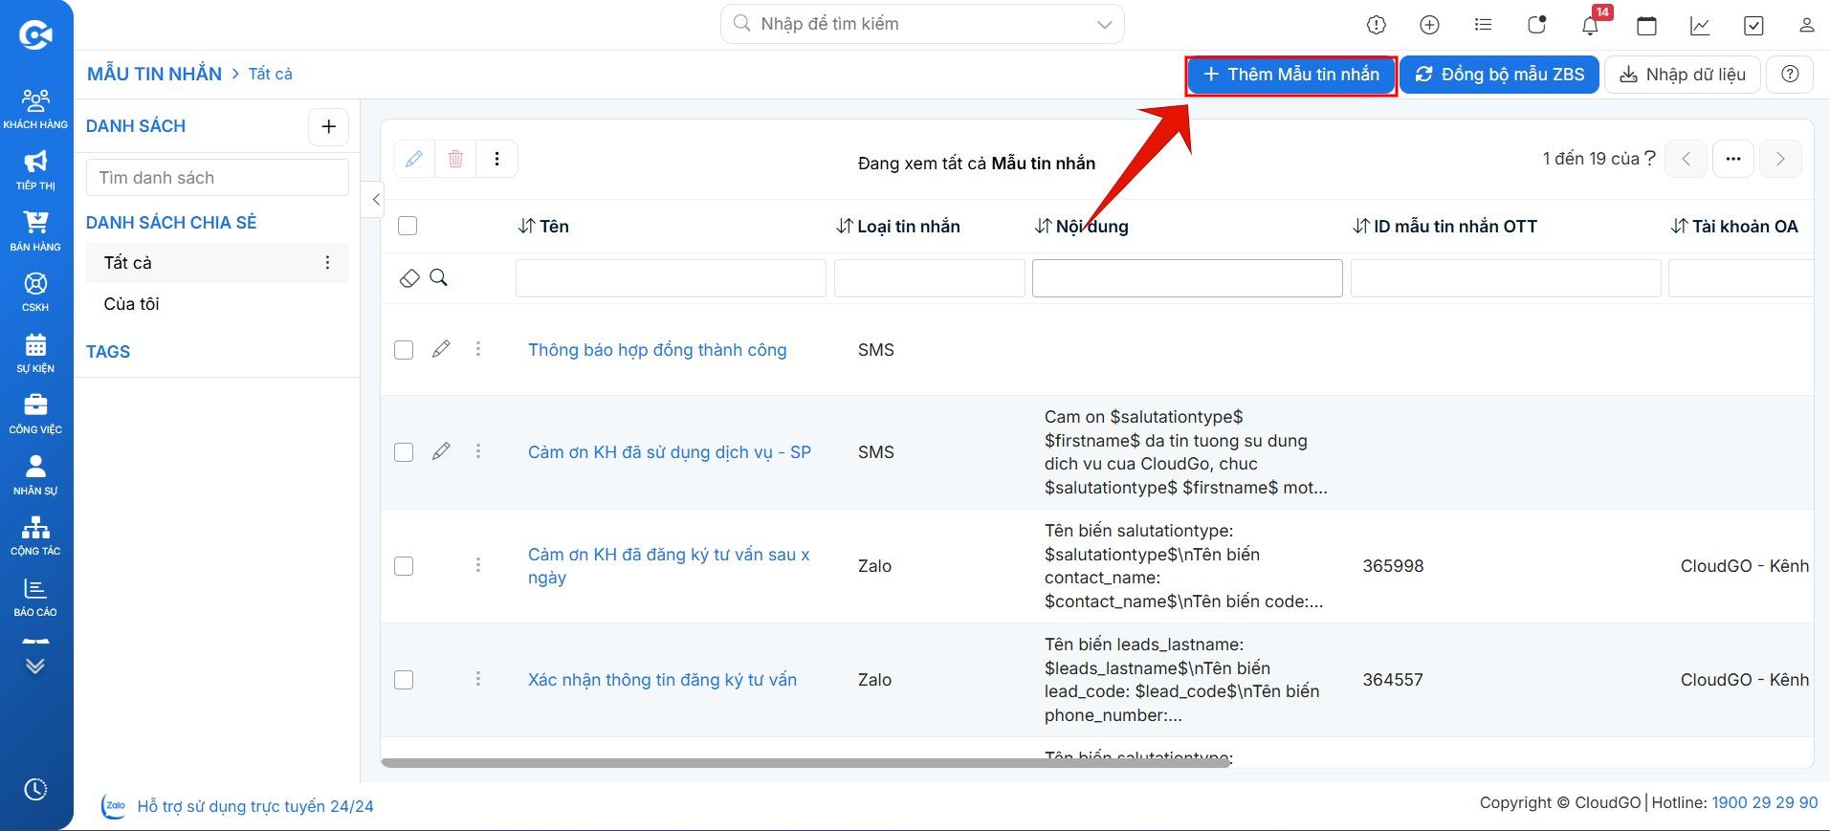Open the calendar icon in top header
Screen dimensions: 1830x831
click(x=1646, y=26)
